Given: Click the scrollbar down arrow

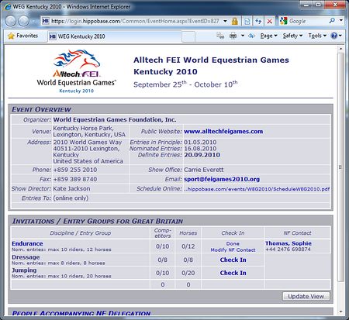Looking at the screenshot, I should [x=340, y=311].
